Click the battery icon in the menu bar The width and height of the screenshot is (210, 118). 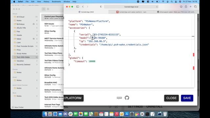[x=158, y=2]
